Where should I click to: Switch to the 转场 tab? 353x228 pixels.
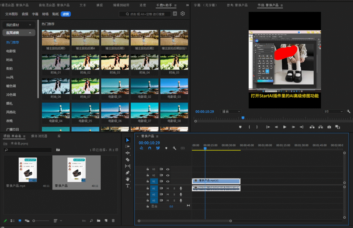tap(45, 14)
